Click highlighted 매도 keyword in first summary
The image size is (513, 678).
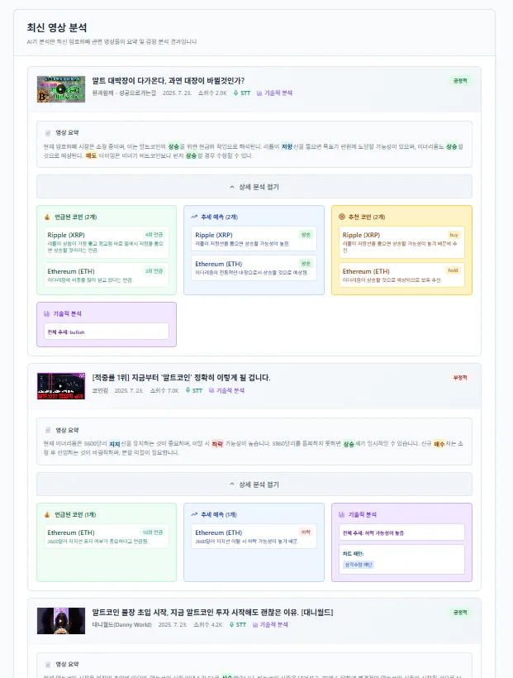pos(91,155)
